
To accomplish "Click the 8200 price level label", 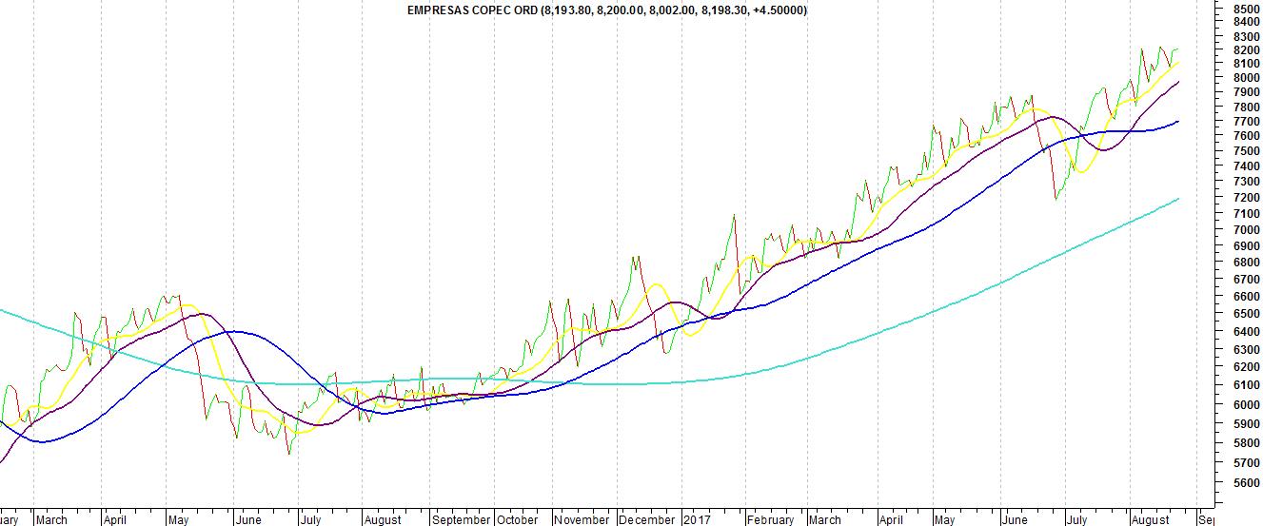I will click(1247, 50).
